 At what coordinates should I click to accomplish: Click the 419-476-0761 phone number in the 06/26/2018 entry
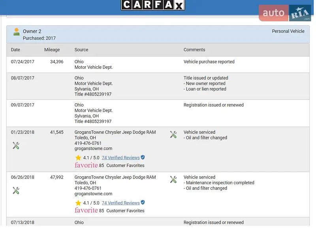(88, 188)
